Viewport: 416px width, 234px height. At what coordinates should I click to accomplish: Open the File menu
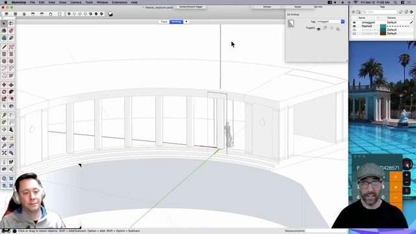point(32,3)
